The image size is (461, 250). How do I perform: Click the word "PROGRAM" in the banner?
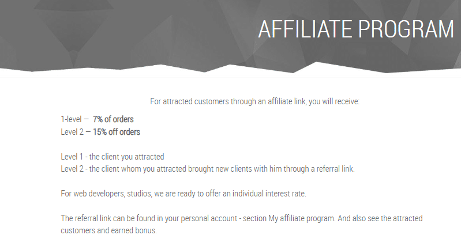coord(406,29)
